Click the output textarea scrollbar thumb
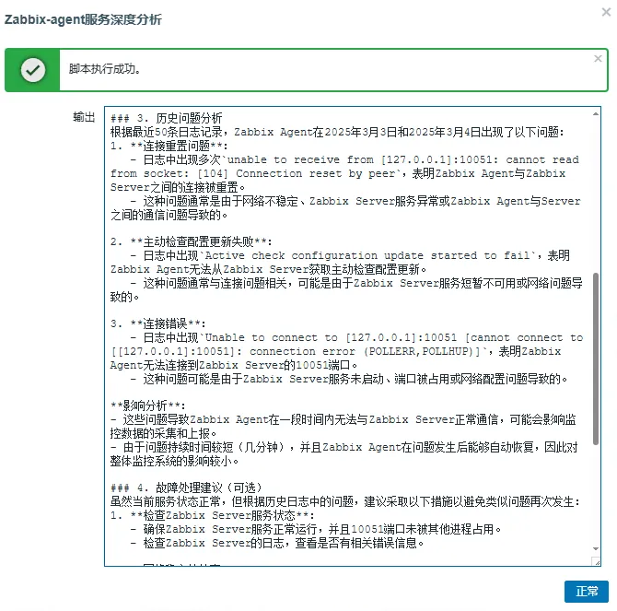Viewport: 617px width, 611px height. click(x=596, y=358)
